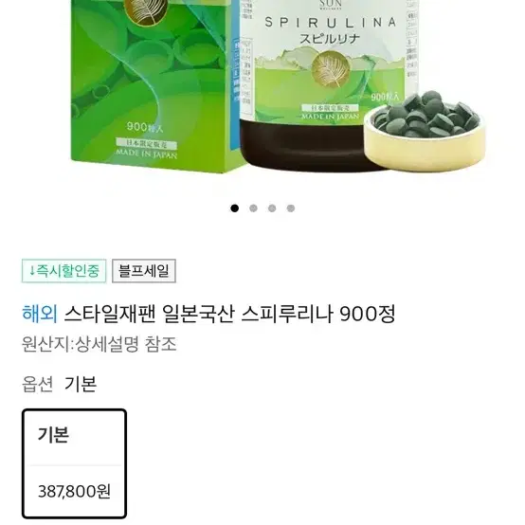Image resolution: width=525 pixels, height=525 pixels.
Task: Click the gold leaf emblem on the green box
Action: [146, 11]
